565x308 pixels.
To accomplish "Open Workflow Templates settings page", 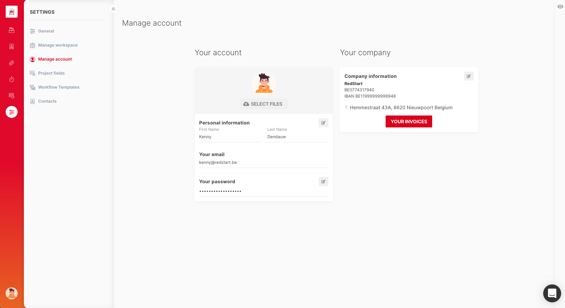I will pos(58,87).
